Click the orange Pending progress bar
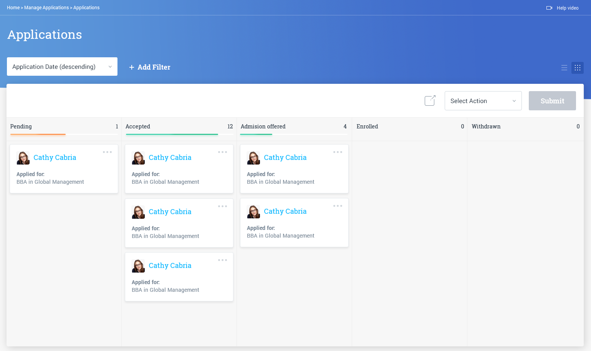 click(x=38, y=134)
